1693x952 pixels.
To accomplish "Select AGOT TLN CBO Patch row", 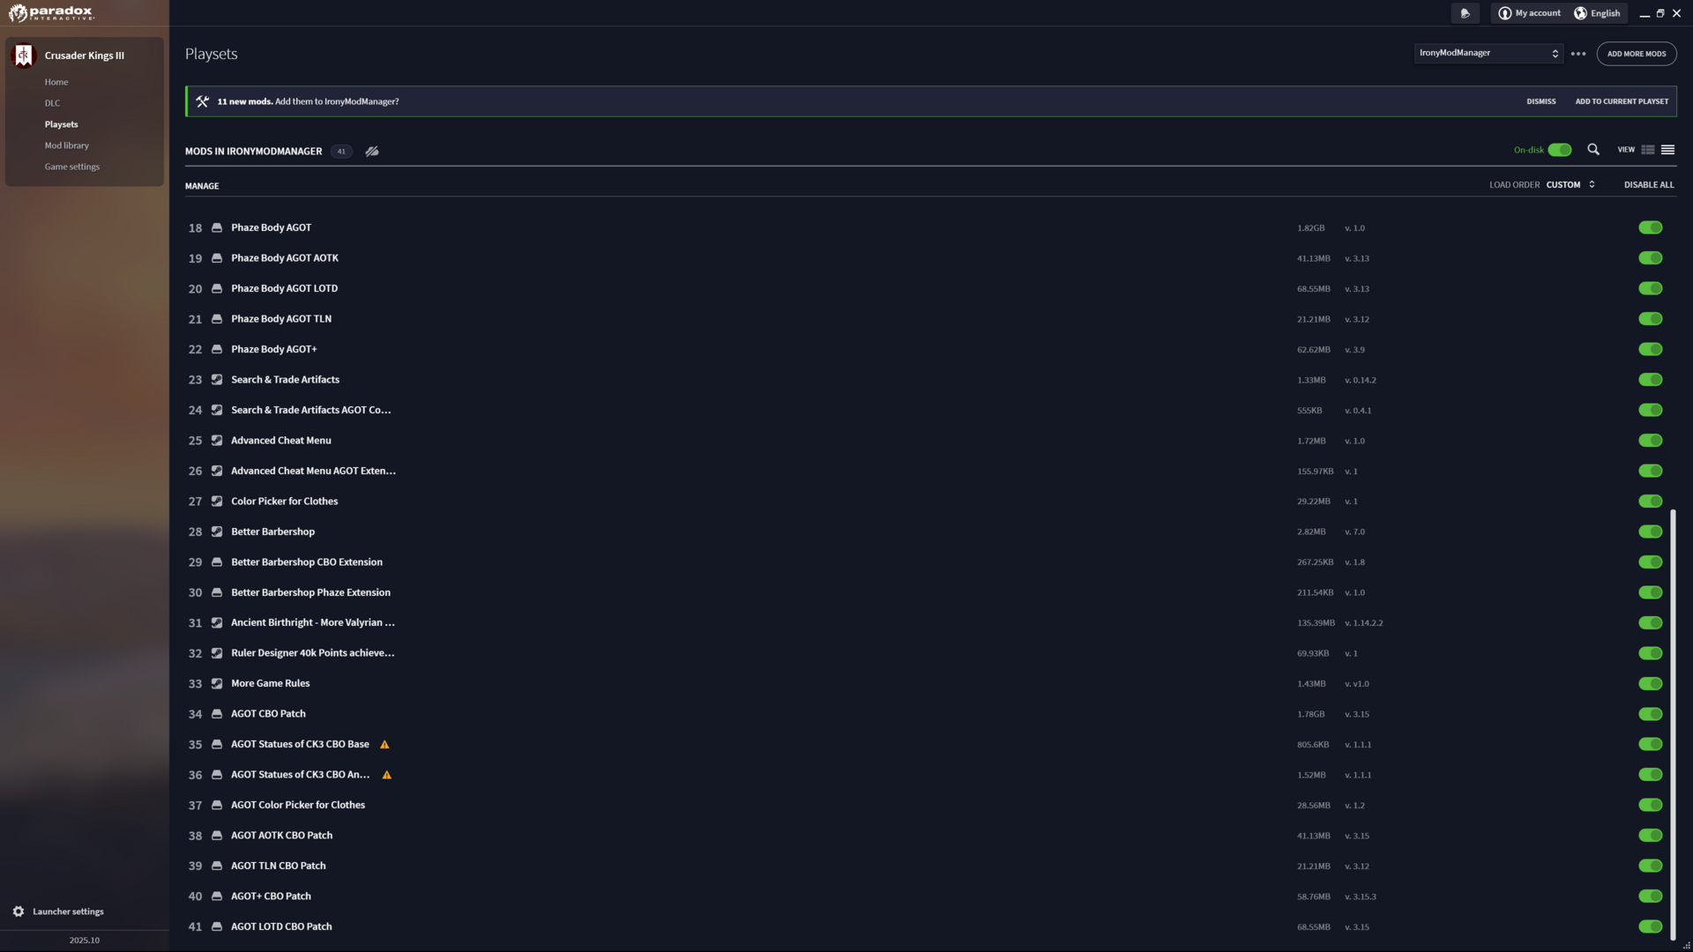I will pos(930,866).
